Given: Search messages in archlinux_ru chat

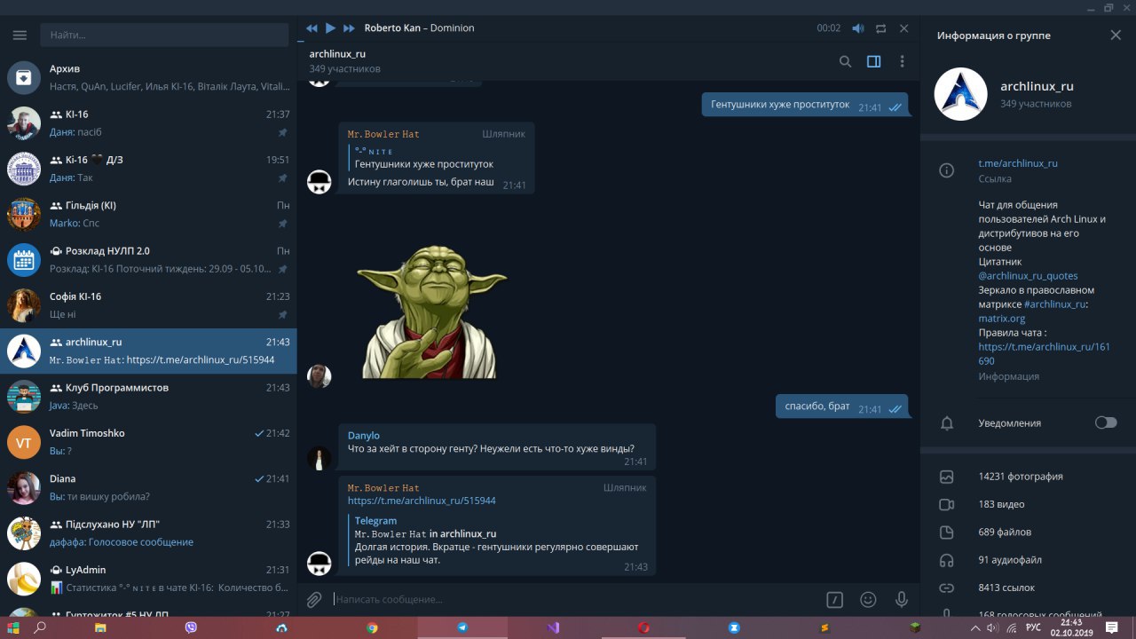Looking at the screenshot, I should 845,61.
